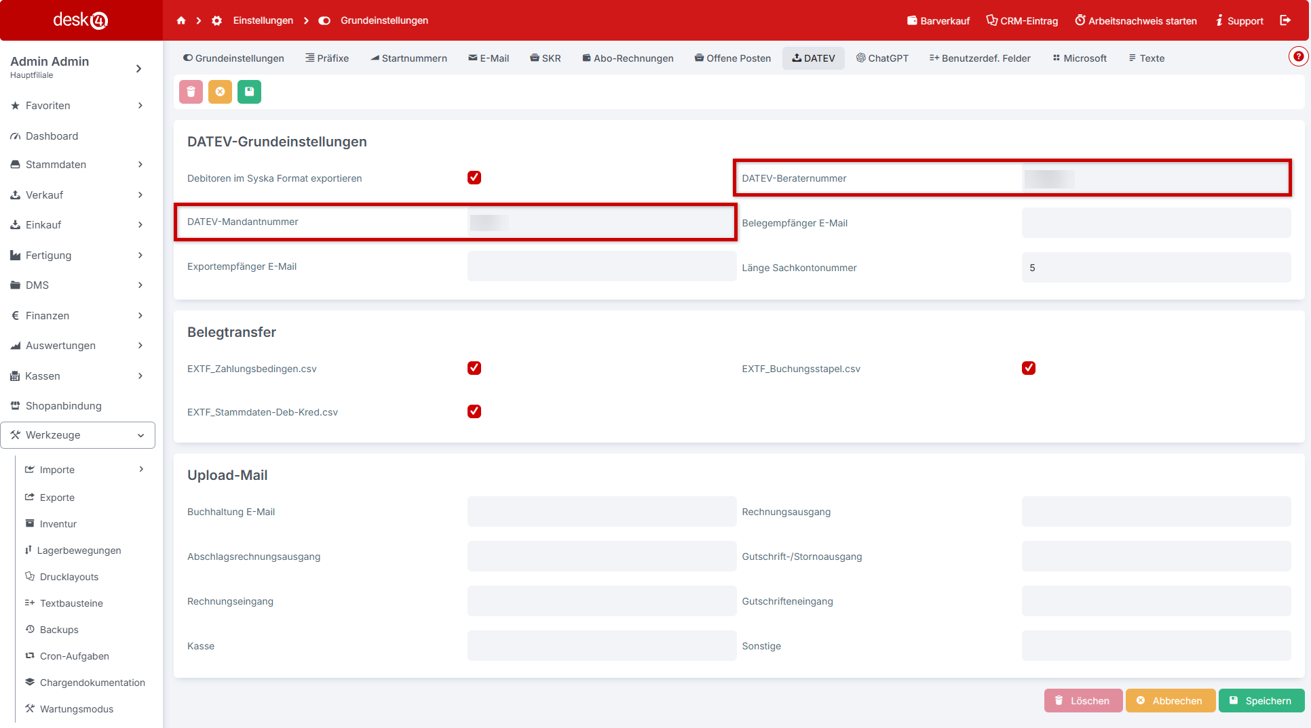Start Arbeitsnachweis timer in header
1311x728 pixels.
click(x=1136, y=21)
